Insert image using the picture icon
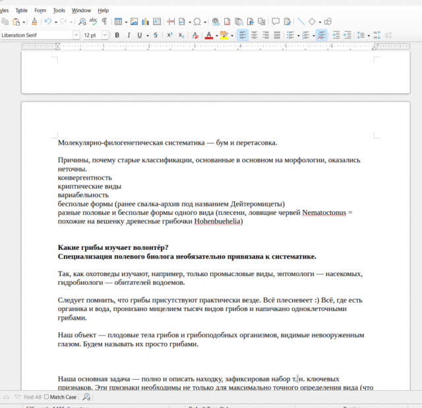The image size is (422, 408). 134,22
